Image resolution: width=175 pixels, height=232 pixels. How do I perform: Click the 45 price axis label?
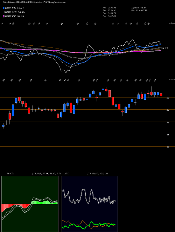(168, 147)
